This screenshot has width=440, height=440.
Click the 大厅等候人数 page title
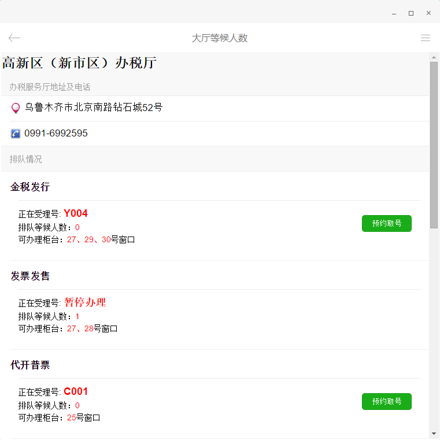(220, 38)
